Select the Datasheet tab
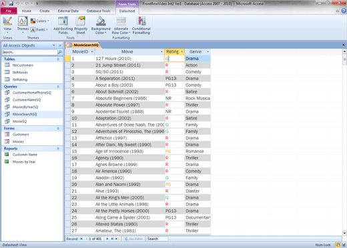This screenshot has width=347, height=248. click(127, 11)
